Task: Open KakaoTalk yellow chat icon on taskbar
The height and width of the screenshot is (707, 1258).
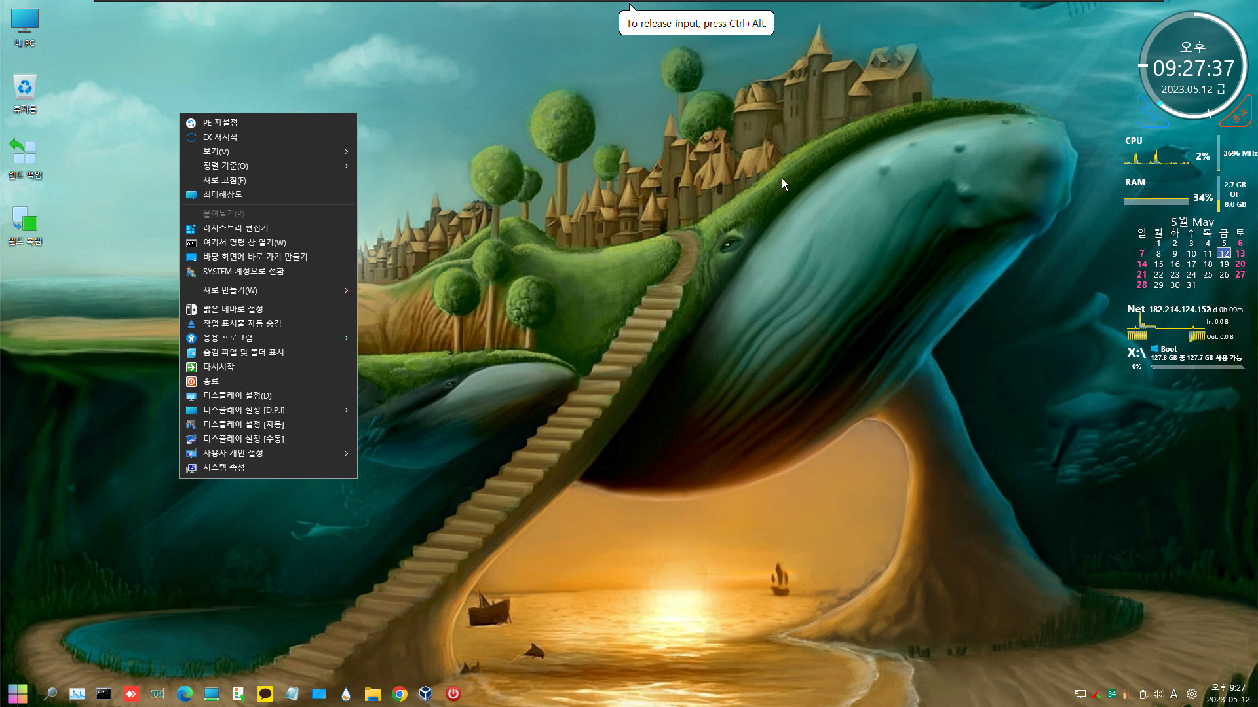Action: pyautogui.click(x=265, y=693)
